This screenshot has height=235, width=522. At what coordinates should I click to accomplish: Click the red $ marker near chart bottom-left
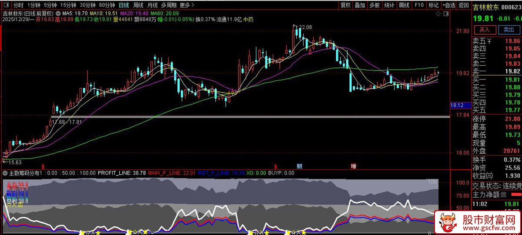(x=43, y=166)
